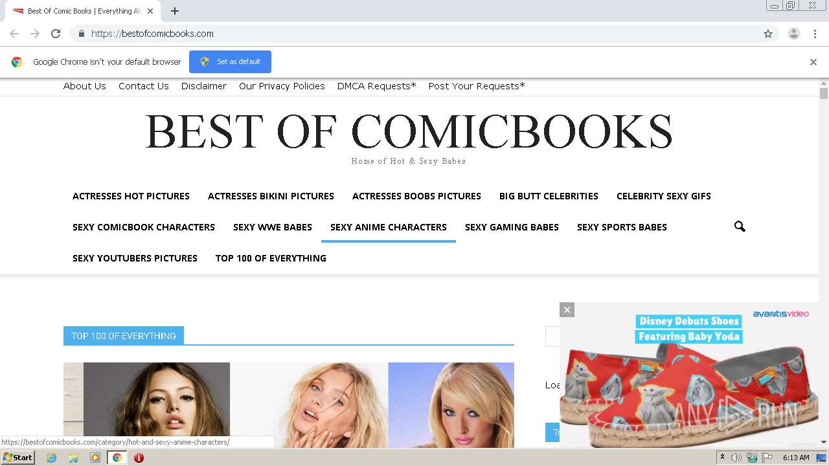Open Sexy Anime Characters menu item
This screenshot has width=829, height=466.
pyautogui.click(x=389, y=227)
